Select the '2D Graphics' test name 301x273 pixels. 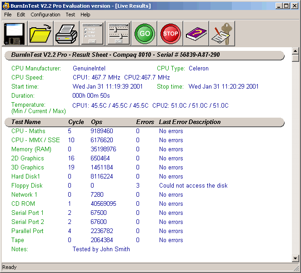point(27,159)
